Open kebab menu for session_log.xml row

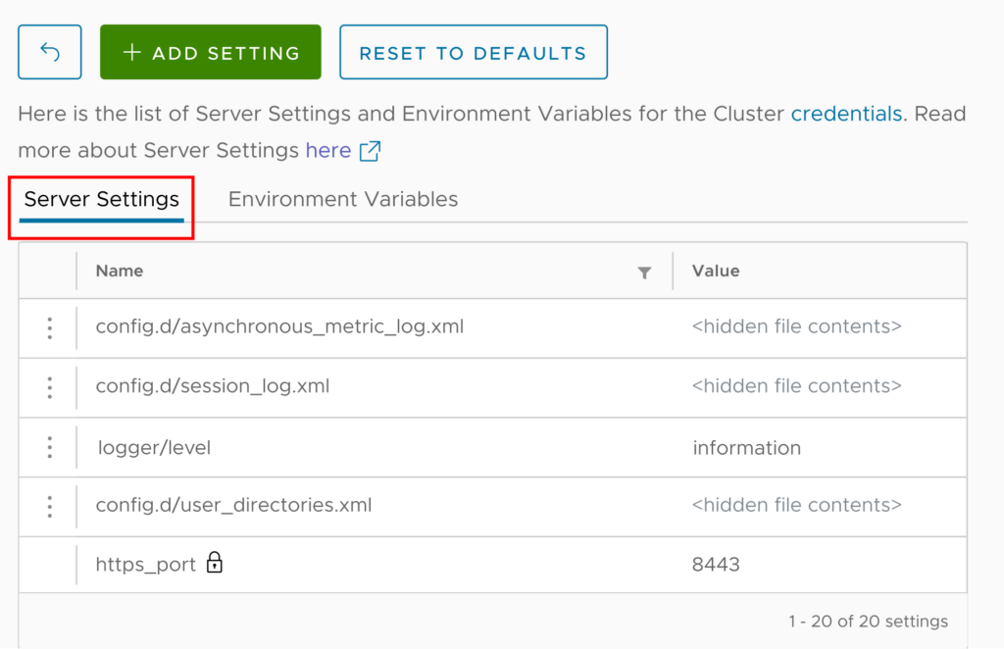(x=49, y=387)
